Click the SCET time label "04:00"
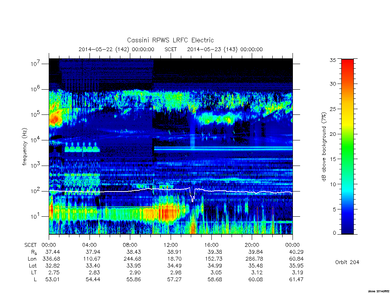The height and width of the screenshot is (293, 390). (x=90, y=245)
